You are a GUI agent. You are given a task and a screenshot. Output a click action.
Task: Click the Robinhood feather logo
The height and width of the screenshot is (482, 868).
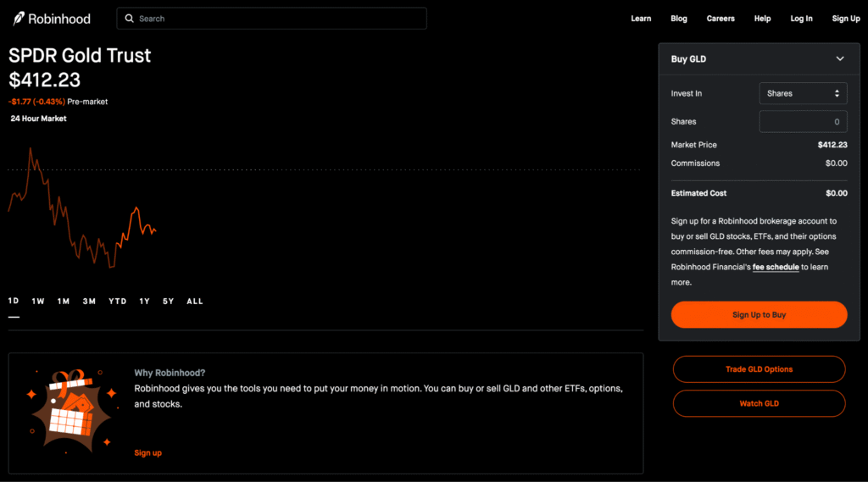pos(19,19)
